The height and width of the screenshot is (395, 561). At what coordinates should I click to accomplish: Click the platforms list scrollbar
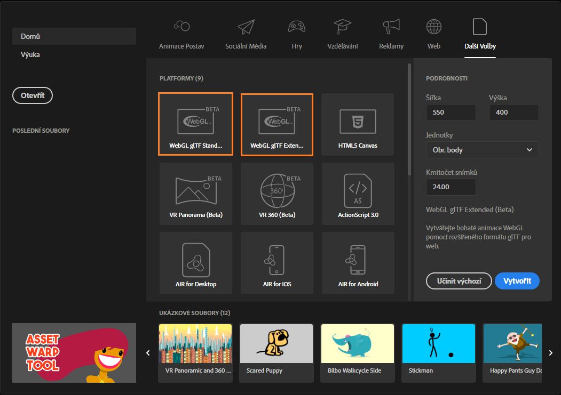coord(409,119)
